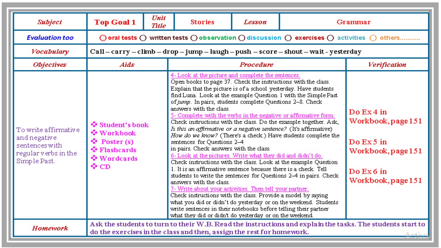This screenshot has height=248, width=441.
Task: Open '7- Write about your activities' heading link
Action: [x=239, y=189]
